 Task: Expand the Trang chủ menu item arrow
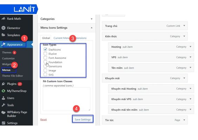[184, 26]
